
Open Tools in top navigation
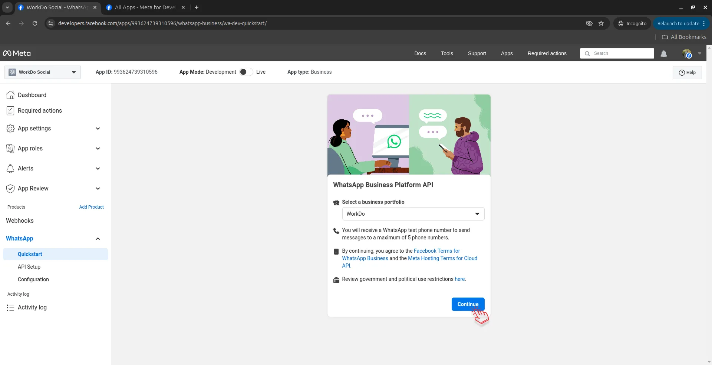447,53
